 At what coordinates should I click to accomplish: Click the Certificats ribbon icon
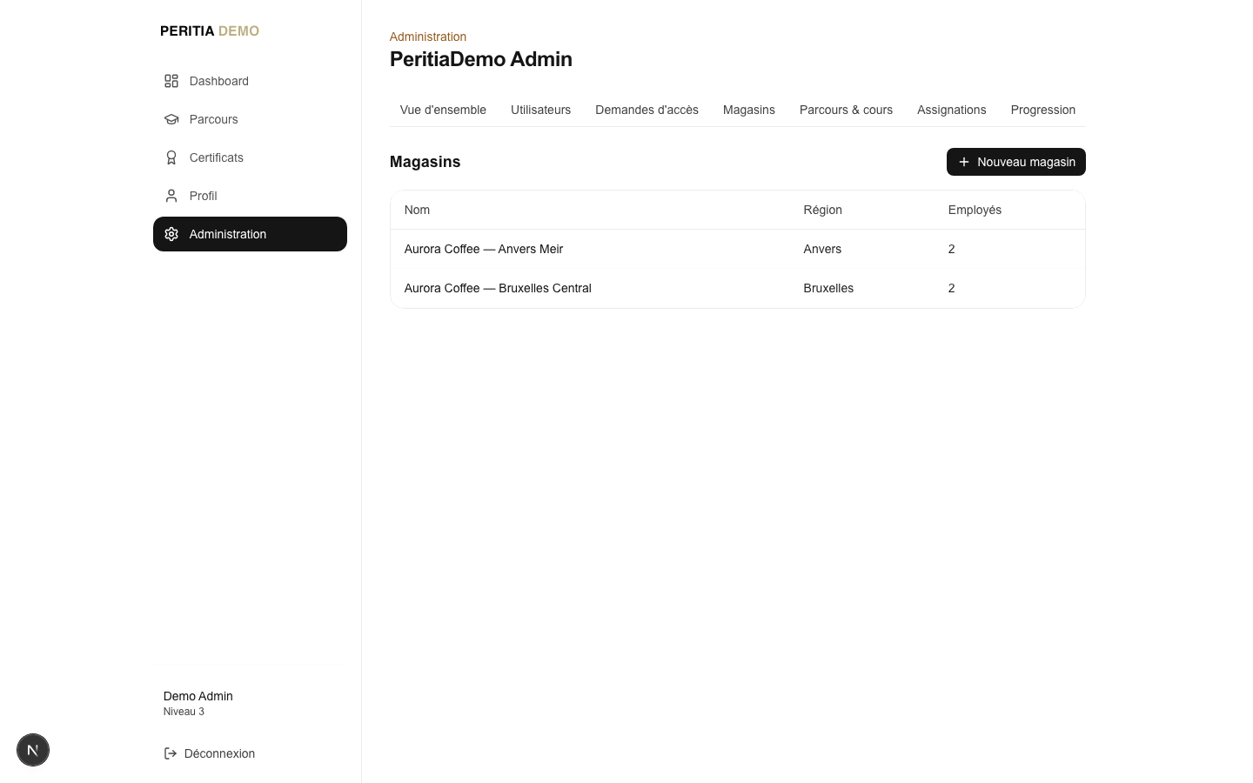click(171, 157)
